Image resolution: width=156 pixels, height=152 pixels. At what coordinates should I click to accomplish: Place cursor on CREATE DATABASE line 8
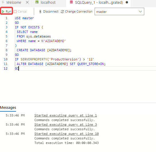[x=44, y=50]
